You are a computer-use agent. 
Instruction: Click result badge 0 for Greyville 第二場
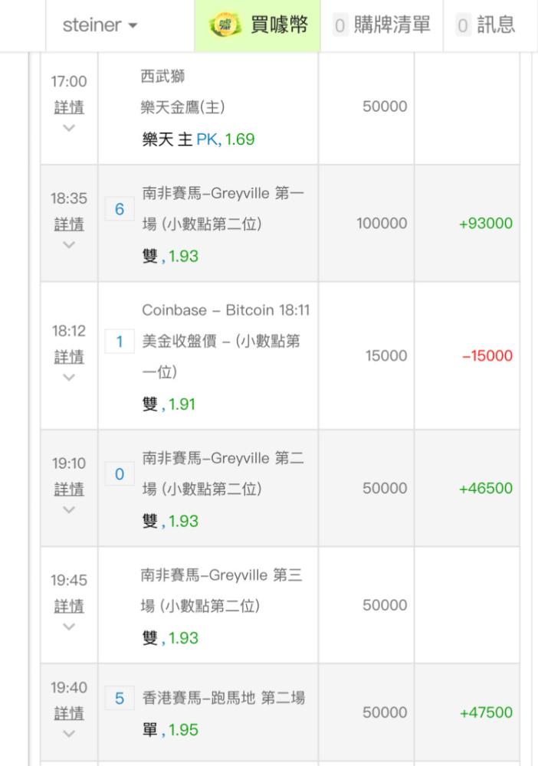[x=119, y=474]
